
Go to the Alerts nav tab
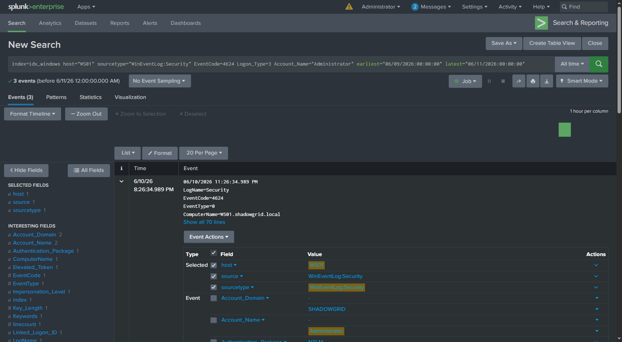click(150, 23)
